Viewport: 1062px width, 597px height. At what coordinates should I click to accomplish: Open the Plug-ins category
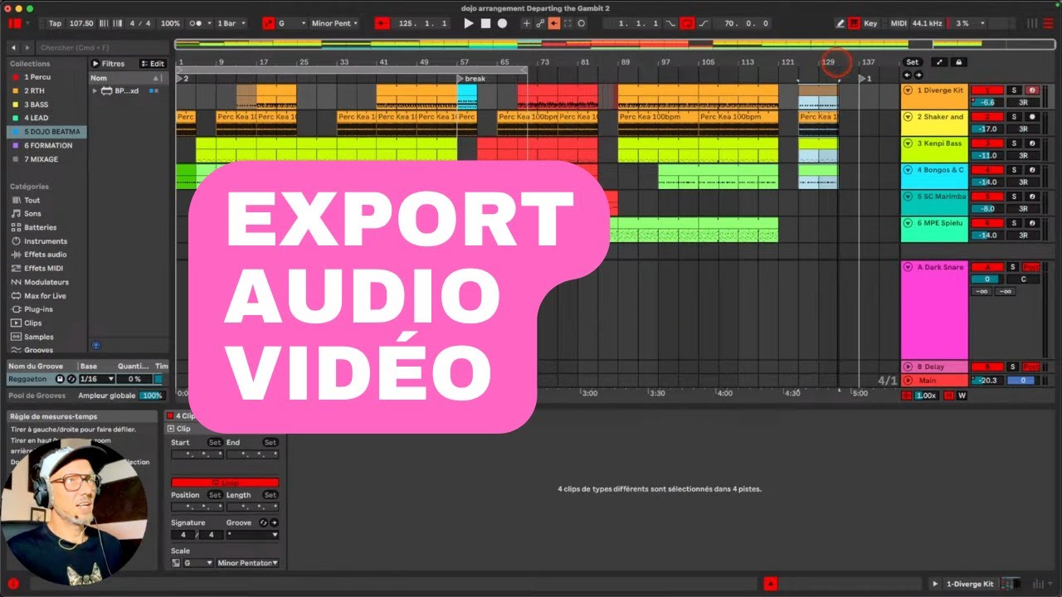tap(38, 309)
